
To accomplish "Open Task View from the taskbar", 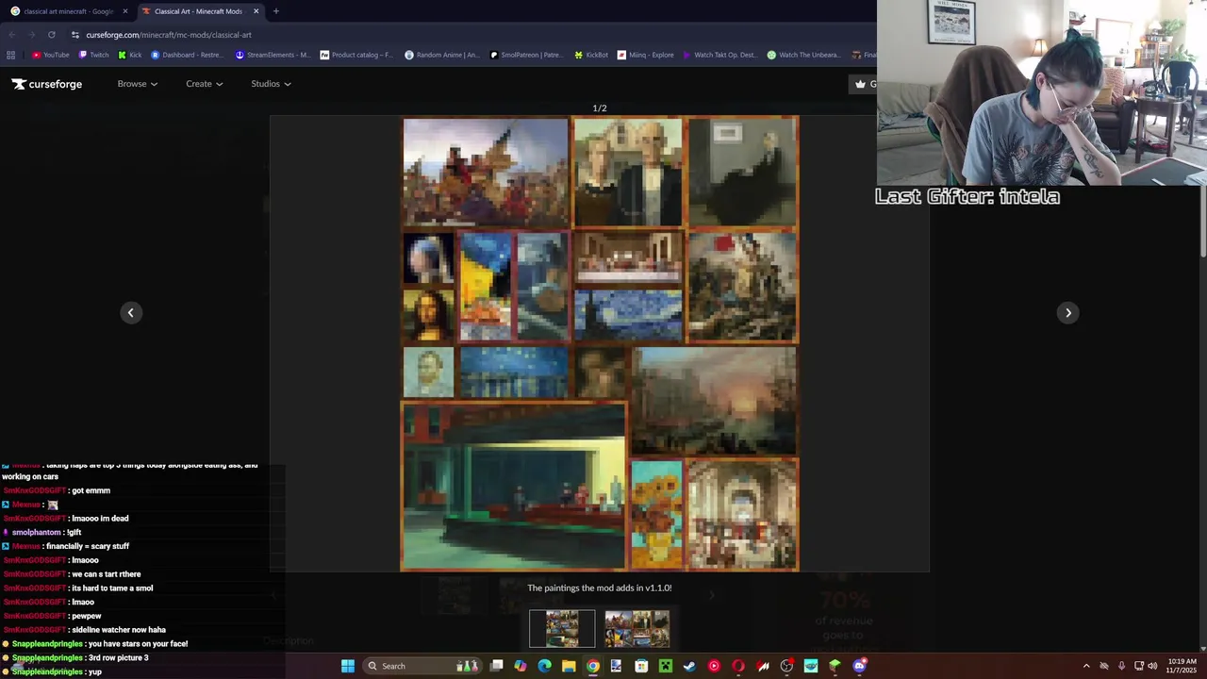I will 496,666.
